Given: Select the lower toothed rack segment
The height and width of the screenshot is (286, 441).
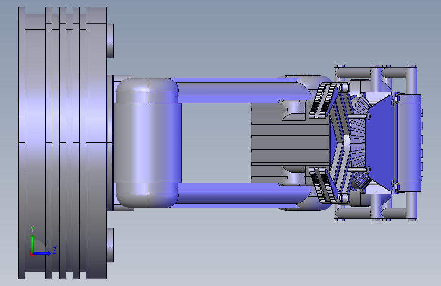Looking at the screenshot, I should (x=323, y=185).
